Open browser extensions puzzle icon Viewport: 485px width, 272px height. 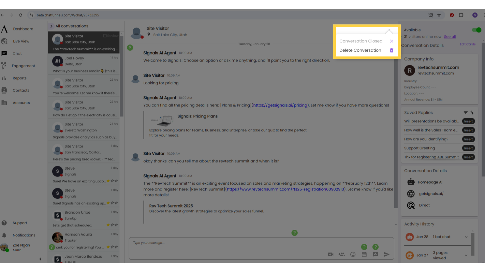(461, 15)
